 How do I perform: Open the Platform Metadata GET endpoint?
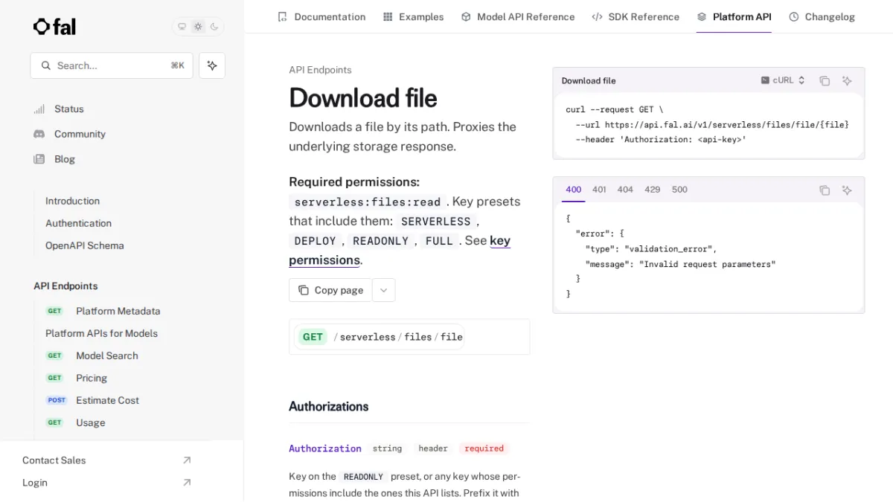[103, 311]
